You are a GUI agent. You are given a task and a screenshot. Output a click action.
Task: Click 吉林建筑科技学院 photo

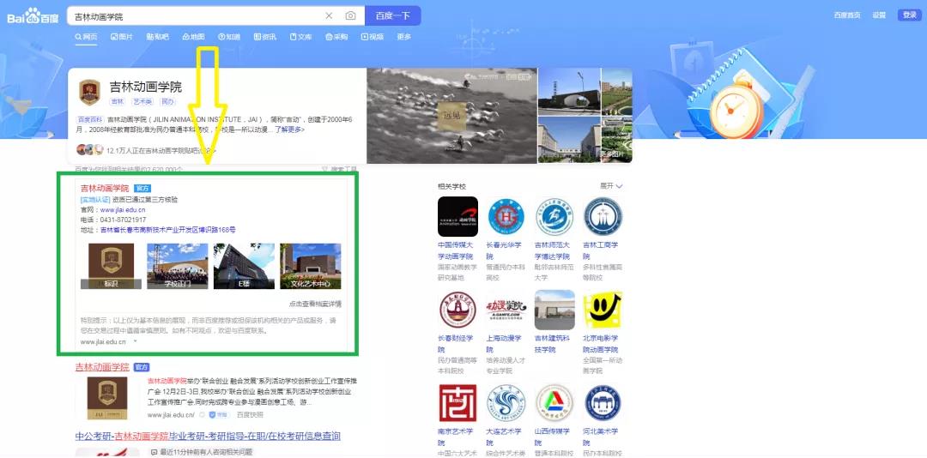coord(554,310)
